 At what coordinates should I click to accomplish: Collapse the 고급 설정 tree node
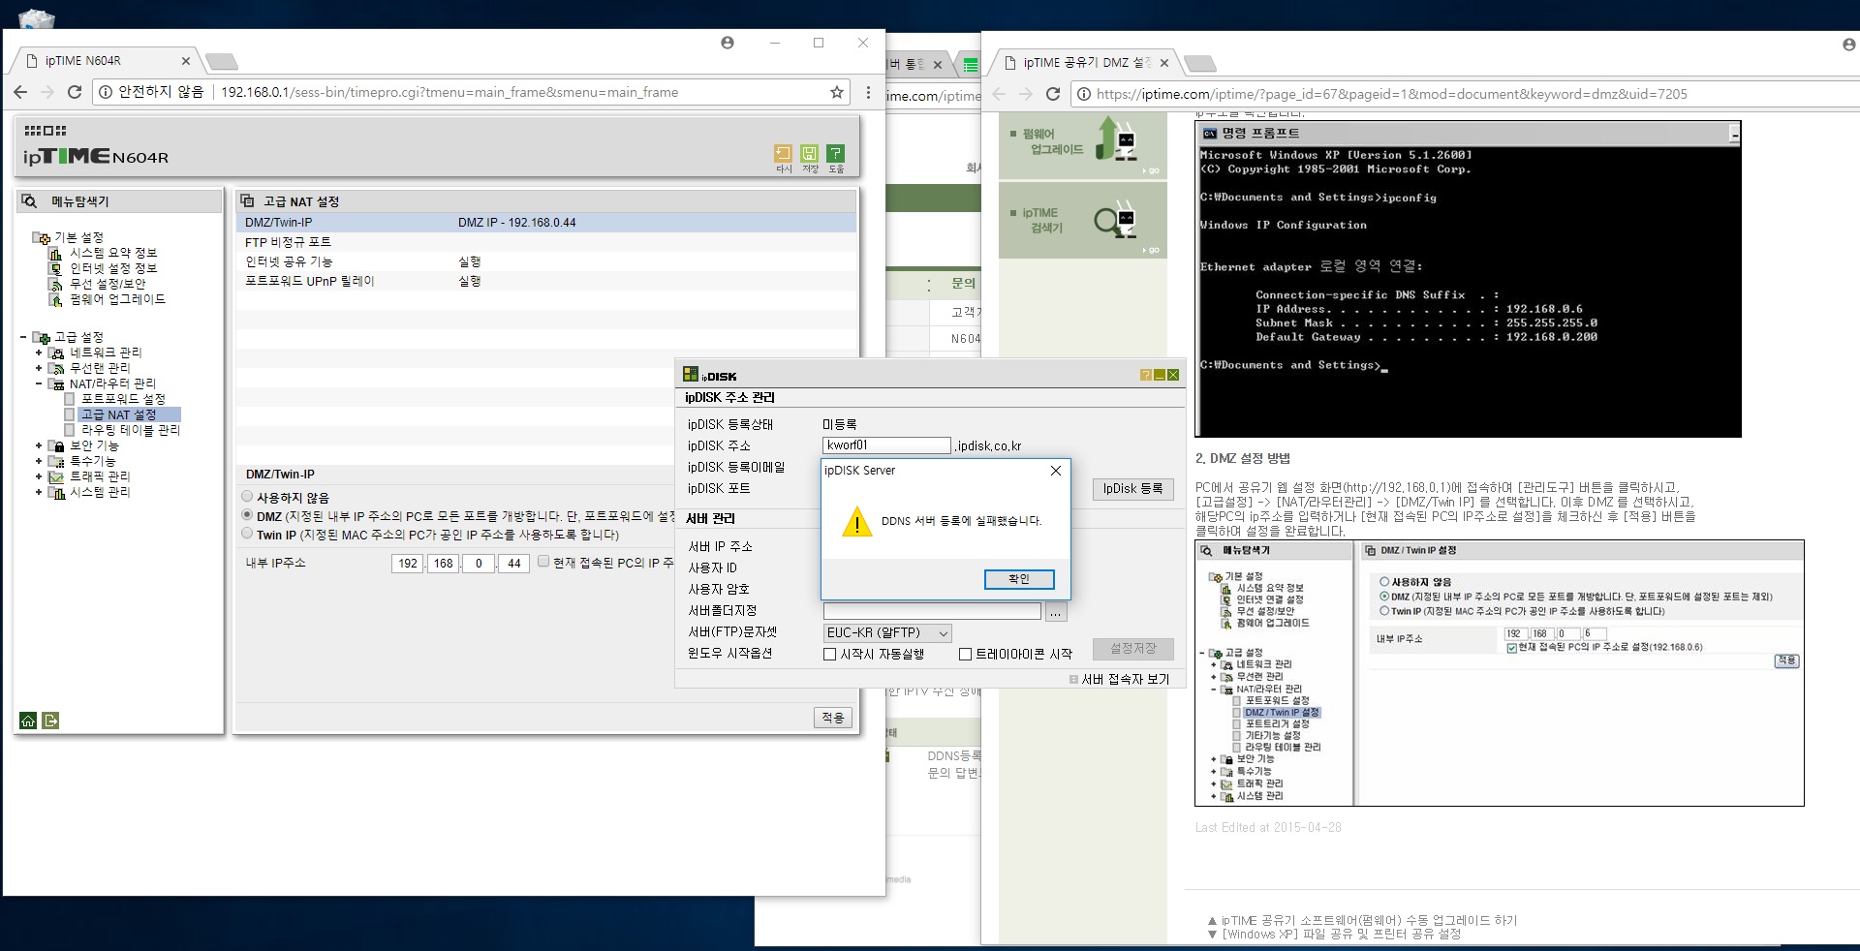[x=23, y=337]
